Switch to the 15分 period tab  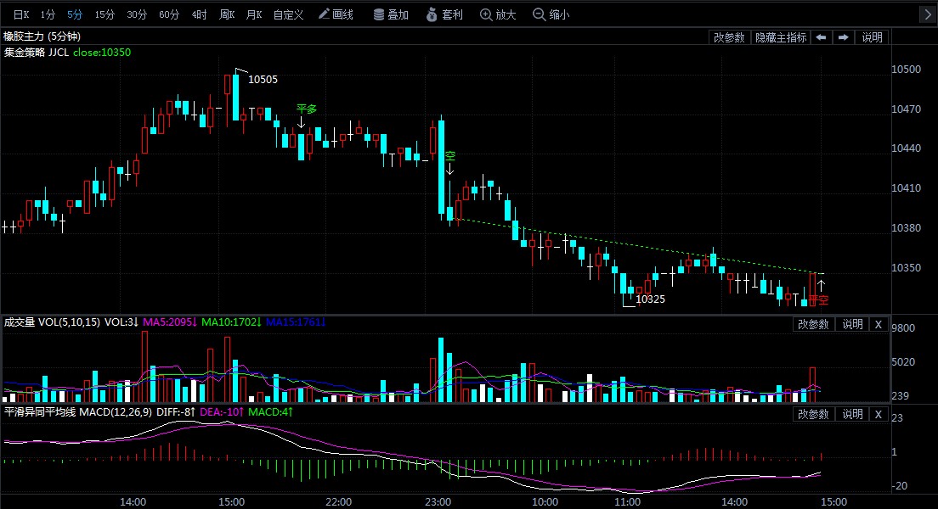tap(105, 14)
